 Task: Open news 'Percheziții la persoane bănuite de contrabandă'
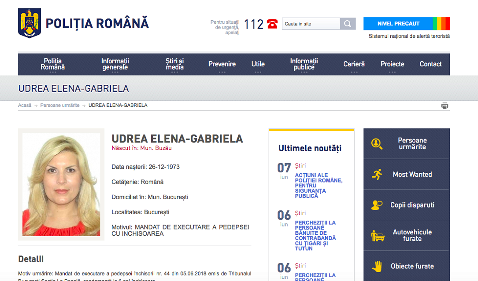(x=315, y=235)
